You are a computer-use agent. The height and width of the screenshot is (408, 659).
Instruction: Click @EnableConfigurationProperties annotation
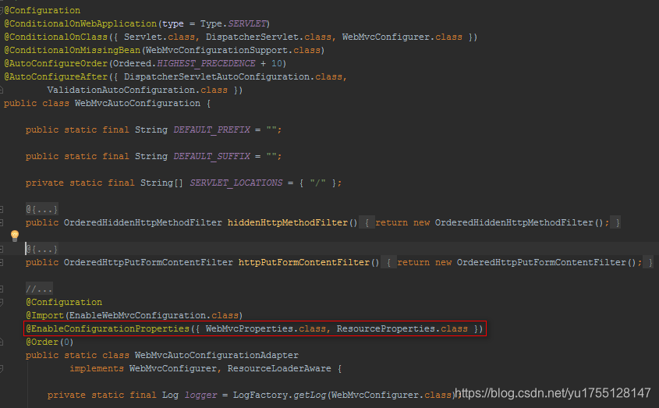click(108, 328)
